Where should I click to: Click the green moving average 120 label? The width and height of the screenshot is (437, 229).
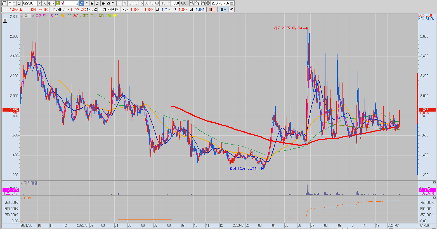68,16
